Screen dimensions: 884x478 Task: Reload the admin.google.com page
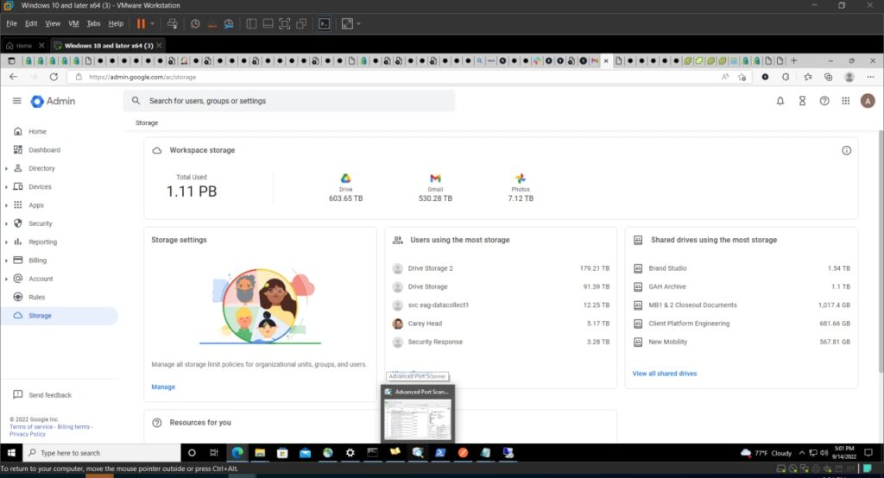(54, 77)
